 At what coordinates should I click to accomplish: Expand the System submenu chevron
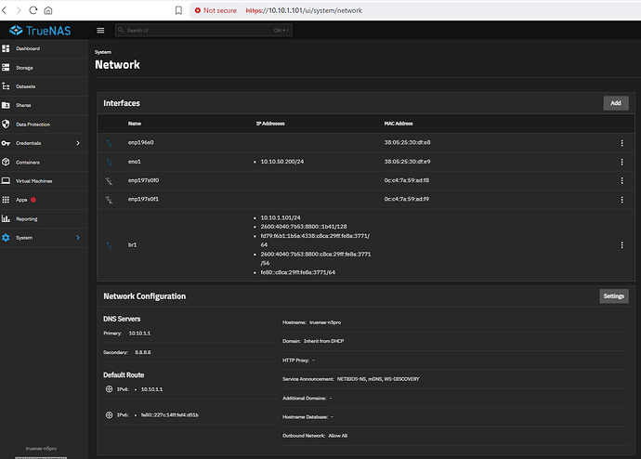point(78,238)
